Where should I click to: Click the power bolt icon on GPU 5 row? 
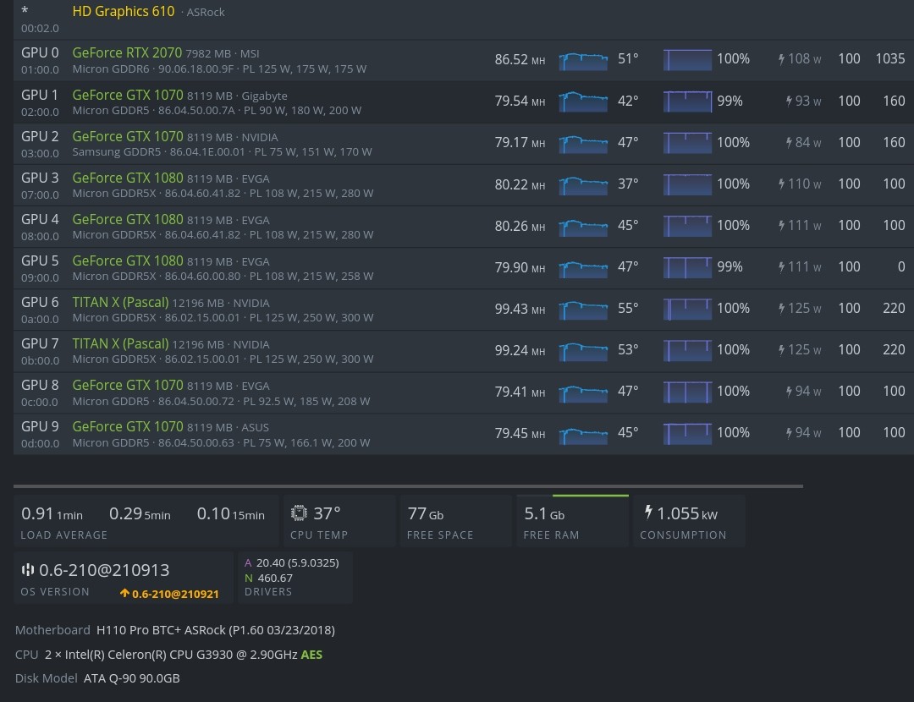[781, 267]
